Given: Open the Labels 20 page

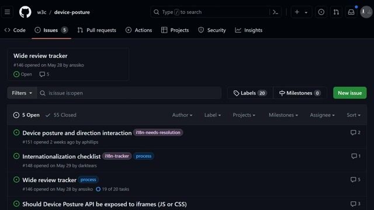Looking at the screenshot, I should tap(250, 93).
